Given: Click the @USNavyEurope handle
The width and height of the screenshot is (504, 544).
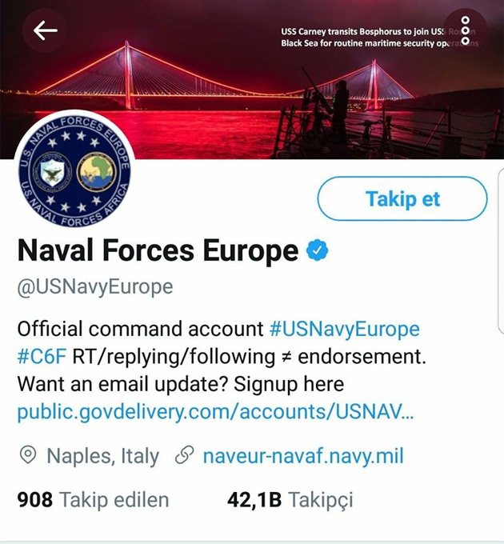Looking at the screenshot, I should [95, 287].
